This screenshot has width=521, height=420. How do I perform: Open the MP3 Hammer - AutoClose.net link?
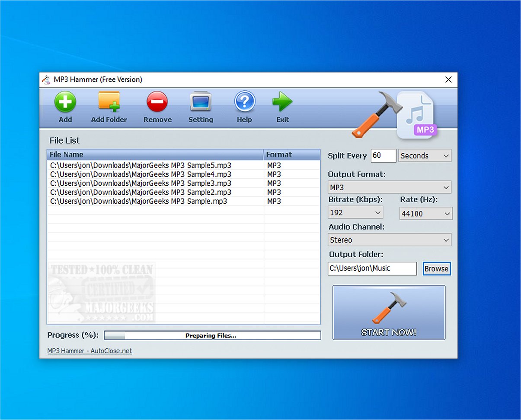[x=89, y=351]
